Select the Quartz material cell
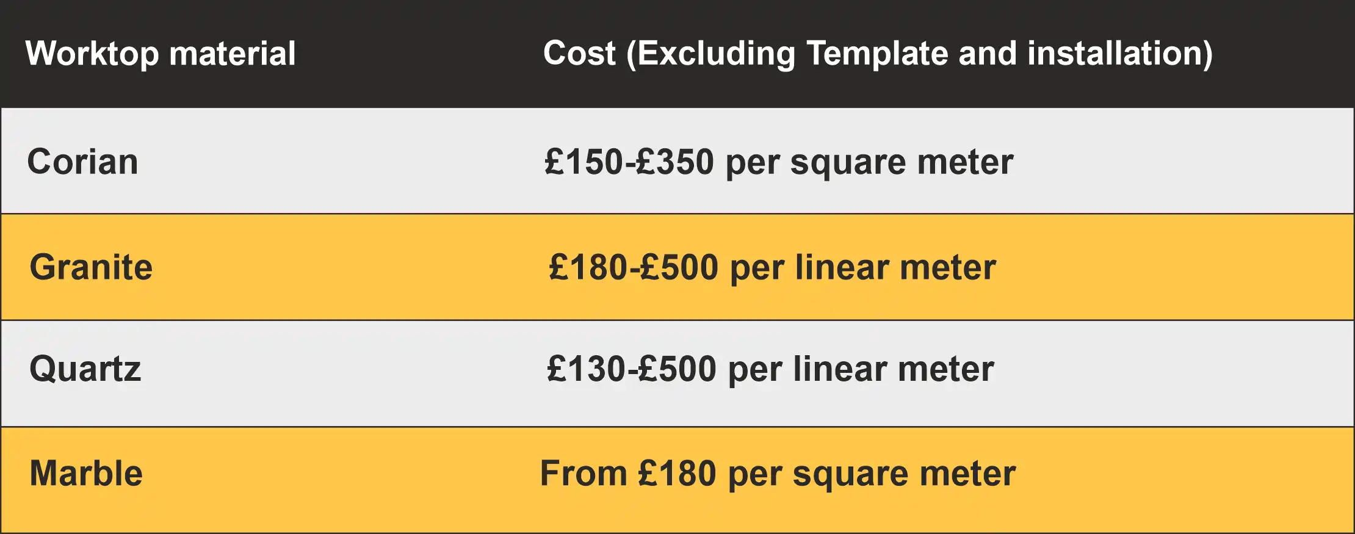 [85, 369]
